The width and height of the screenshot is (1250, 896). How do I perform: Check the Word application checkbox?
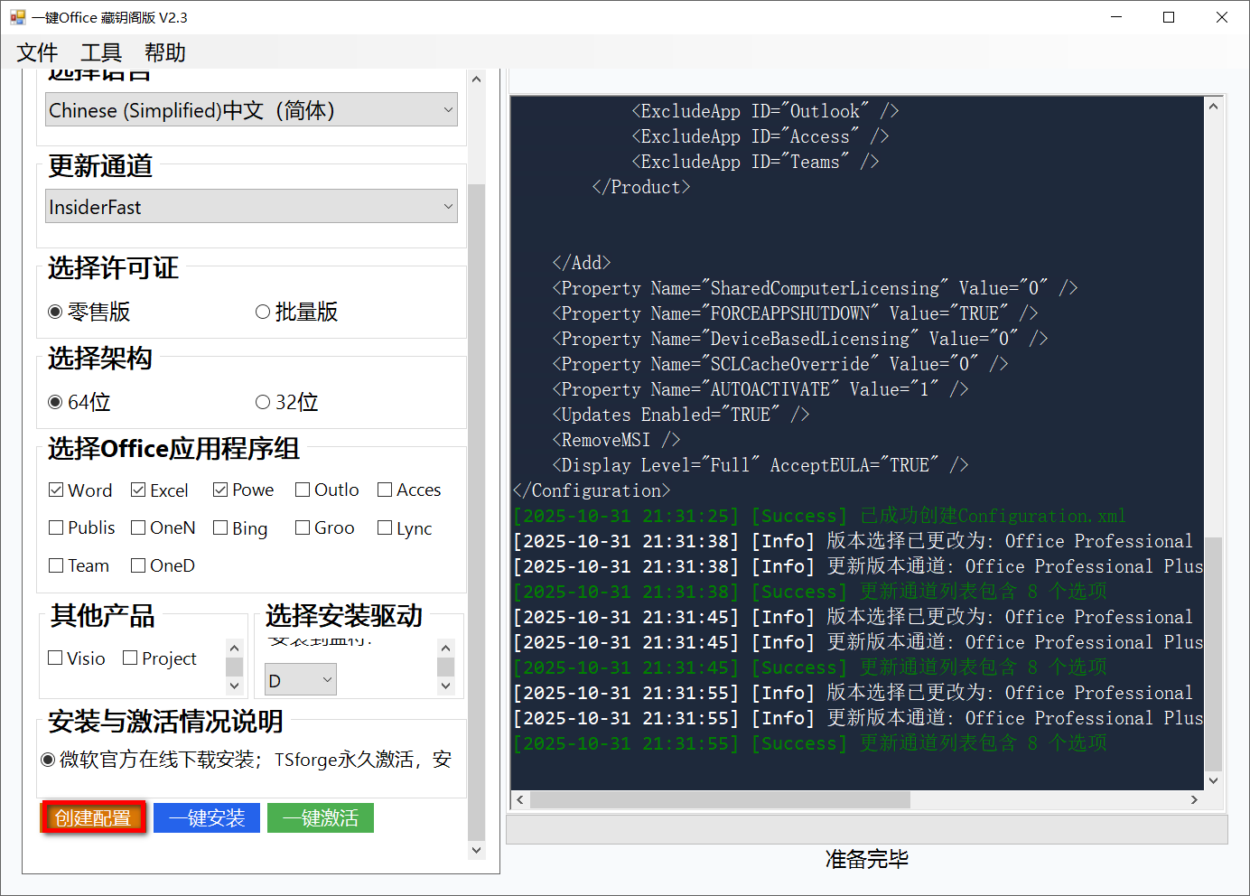(56, 490)
